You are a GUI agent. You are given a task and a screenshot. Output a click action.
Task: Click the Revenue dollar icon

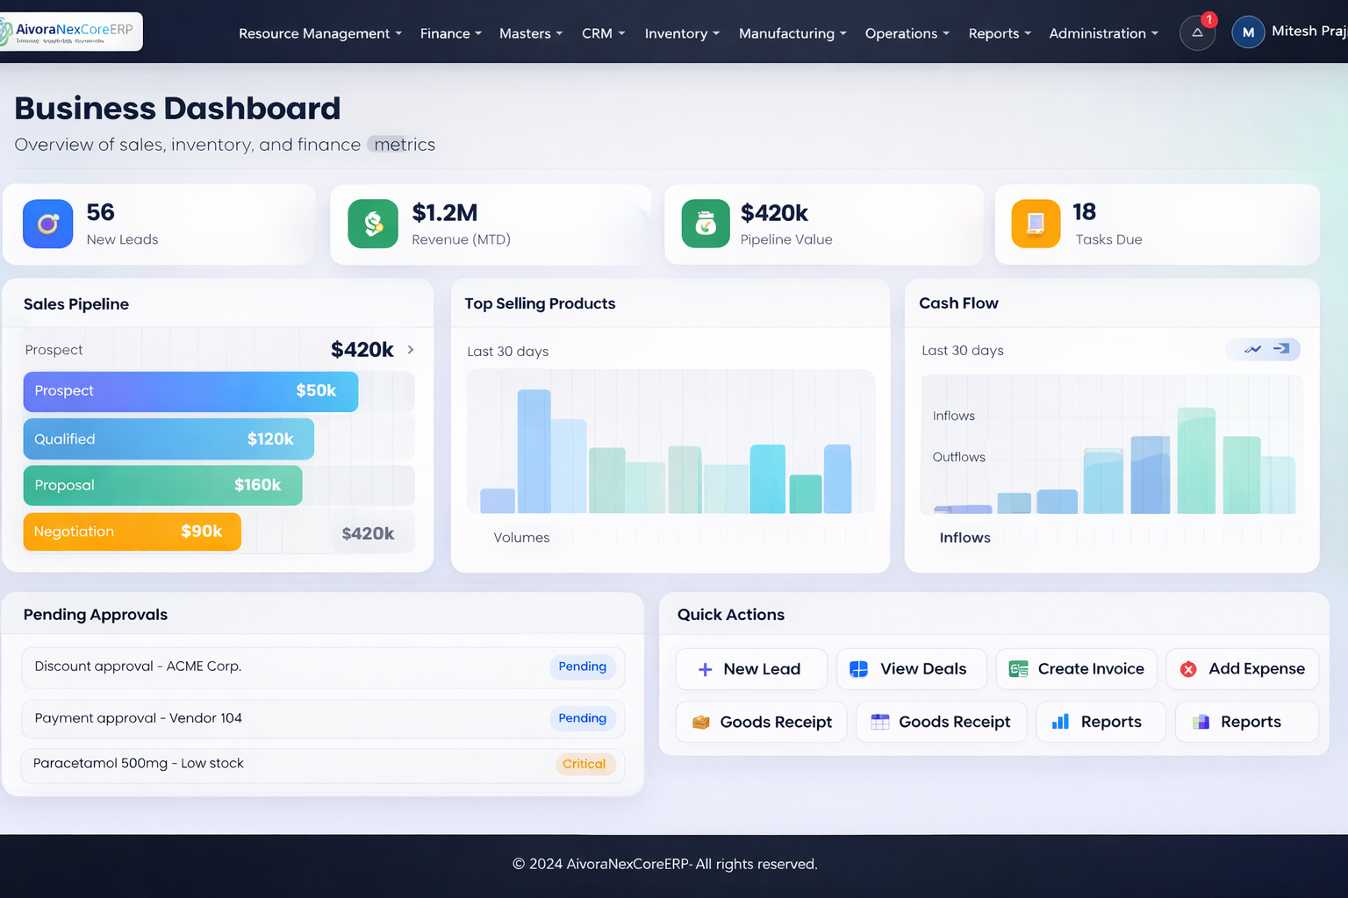pyautogui.click(x=373, y=224)
